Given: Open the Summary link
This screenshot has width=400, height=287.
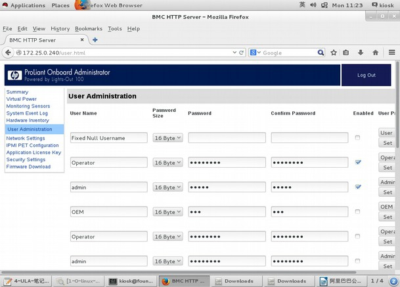Looking at the screenshot, I should [x=17, y=91].
